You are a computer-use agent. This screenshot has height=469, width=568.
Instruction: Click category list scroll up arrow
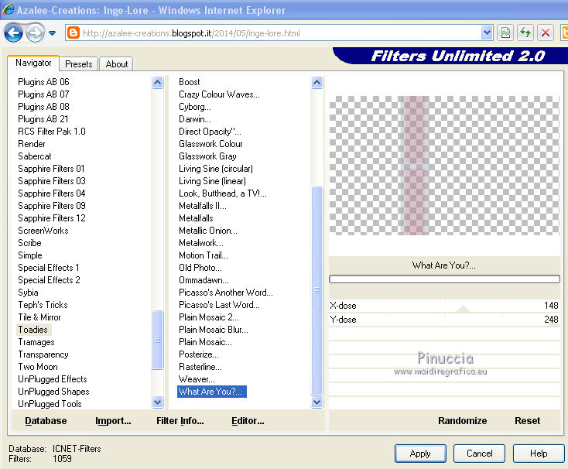(158, 83)
